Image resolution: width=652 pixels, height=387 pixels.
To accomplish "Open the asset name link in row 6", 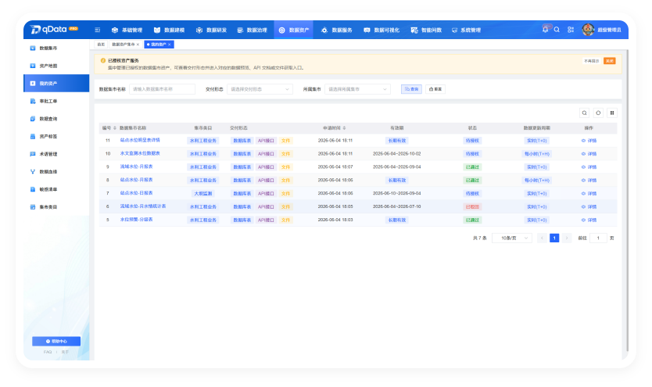I will 142,206.
